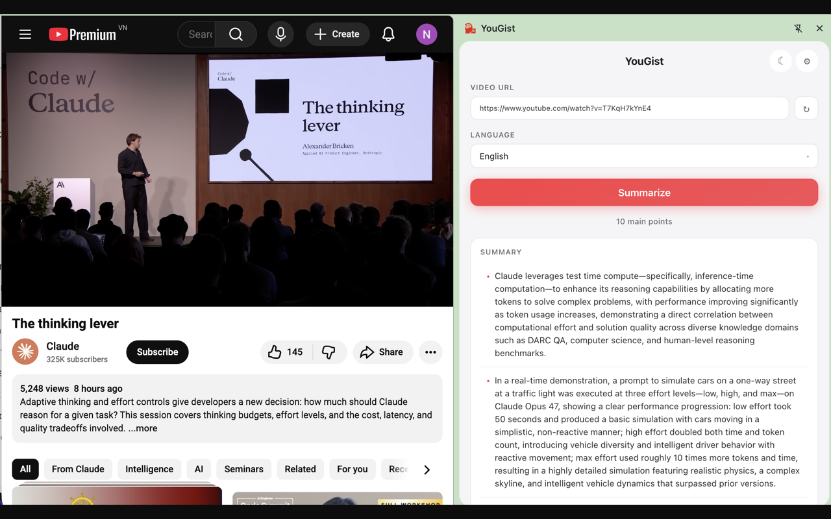Subscribe to the Claude channel

click(157, 352)
